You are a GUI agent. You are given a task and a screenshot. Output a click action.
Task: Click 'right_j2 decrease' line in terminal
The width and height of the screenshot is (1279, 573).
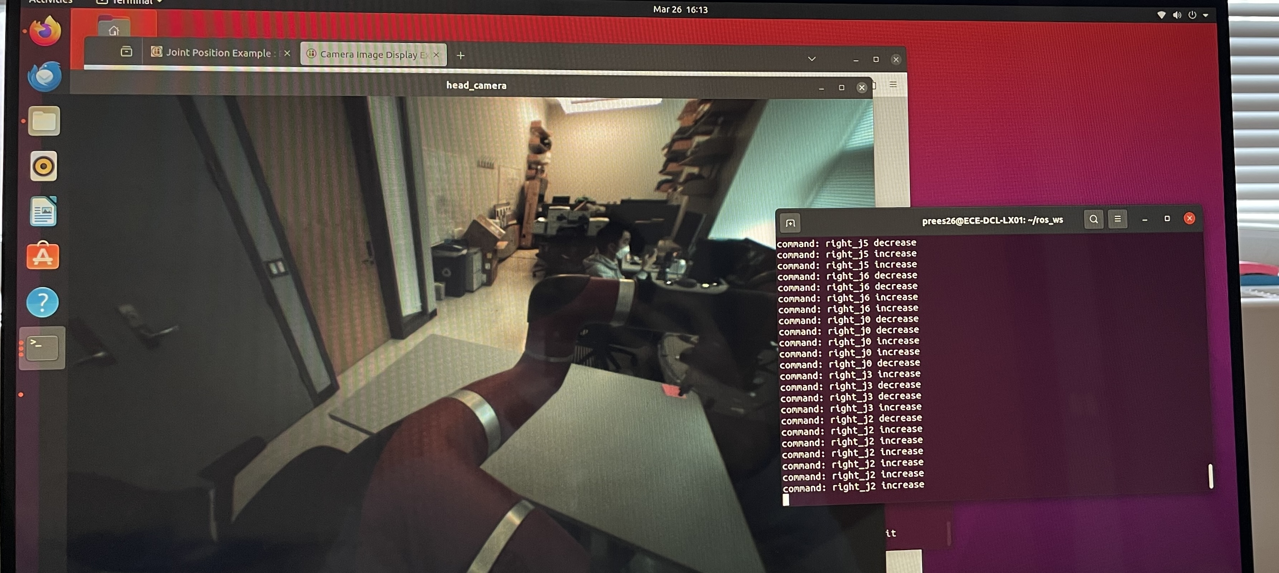pyautogui.click(x=852, y=419)
